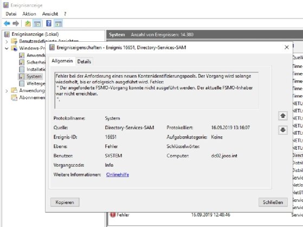Show previous event with up arrow button
303x227 pixels.
click(283, 116)
